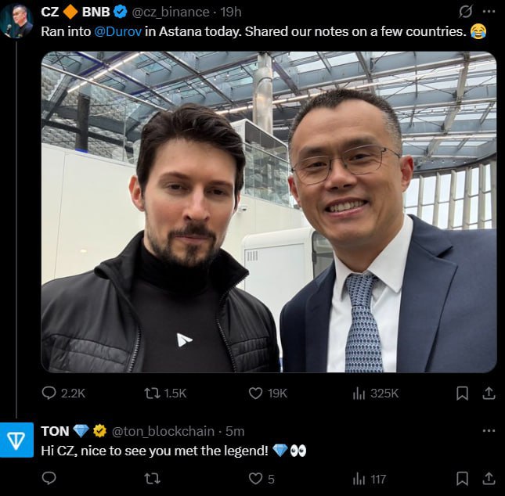
Task: Reply to the TON blockchain comment
Action: (x=49, y=478)
